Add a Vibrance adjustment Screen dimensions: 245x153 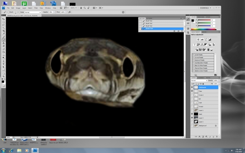(x=194, y=44)
